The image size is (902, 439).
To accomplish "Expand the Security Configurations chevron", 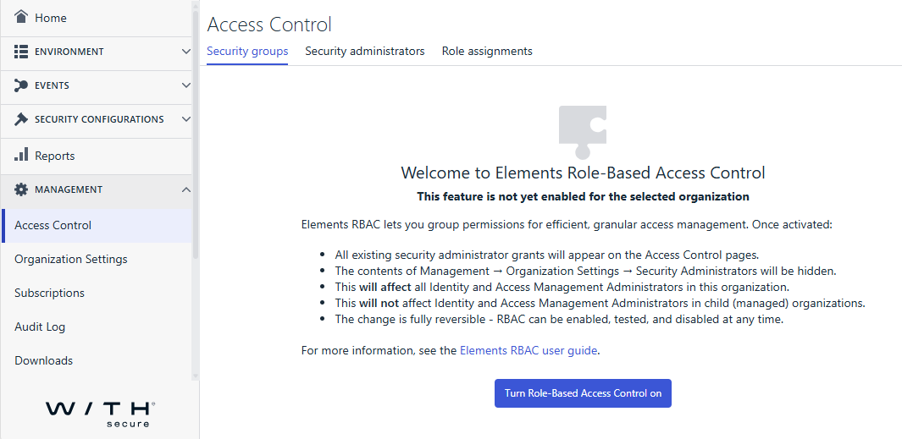I will (x=185, y=119).
